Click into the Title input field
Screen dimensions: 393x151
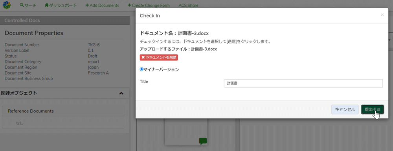pos(303,84)
